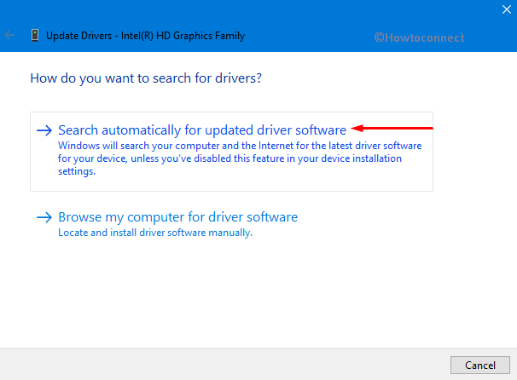Click the description starting Windows will search your computer
The width and height of the screenshot is (517, 380).
point(240,158)
